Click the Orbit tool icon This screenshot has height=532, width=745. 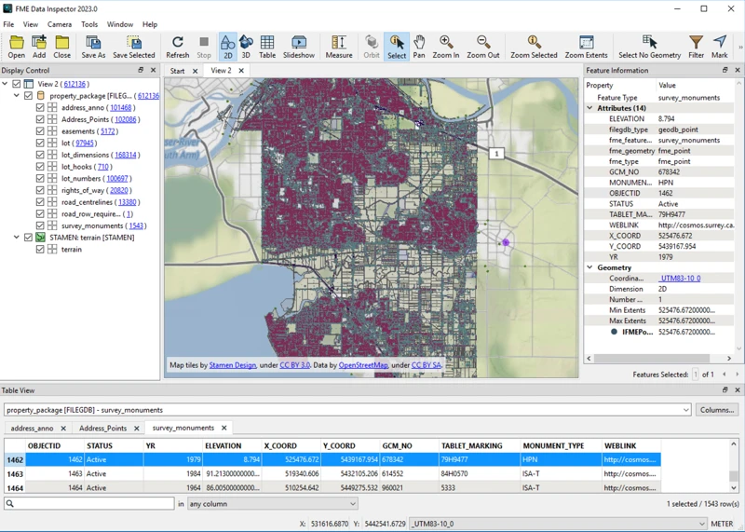[x=372, y=47]
